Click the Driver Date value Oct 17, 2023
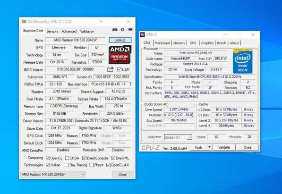The height and width of the screenshot is (194, 282). pyautogui.click(x=60, y=128)
